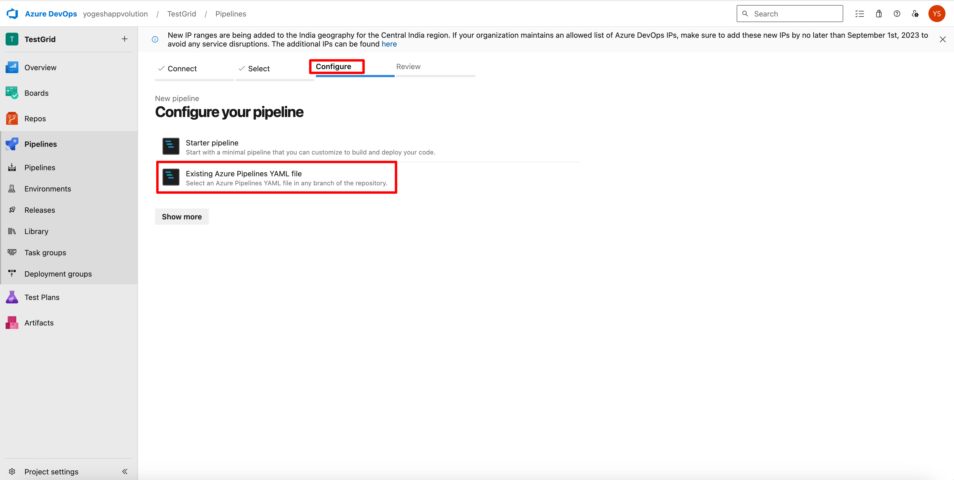Click the Releases rocket icon

tap(12, 210)
